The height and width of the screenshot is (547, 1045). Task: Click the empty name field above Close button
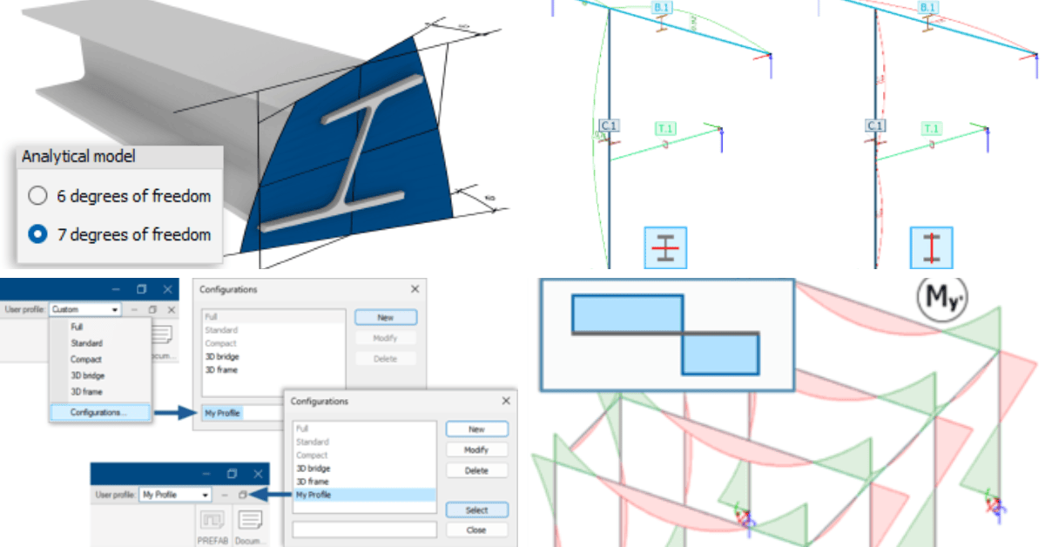click(x=364, y=530)
